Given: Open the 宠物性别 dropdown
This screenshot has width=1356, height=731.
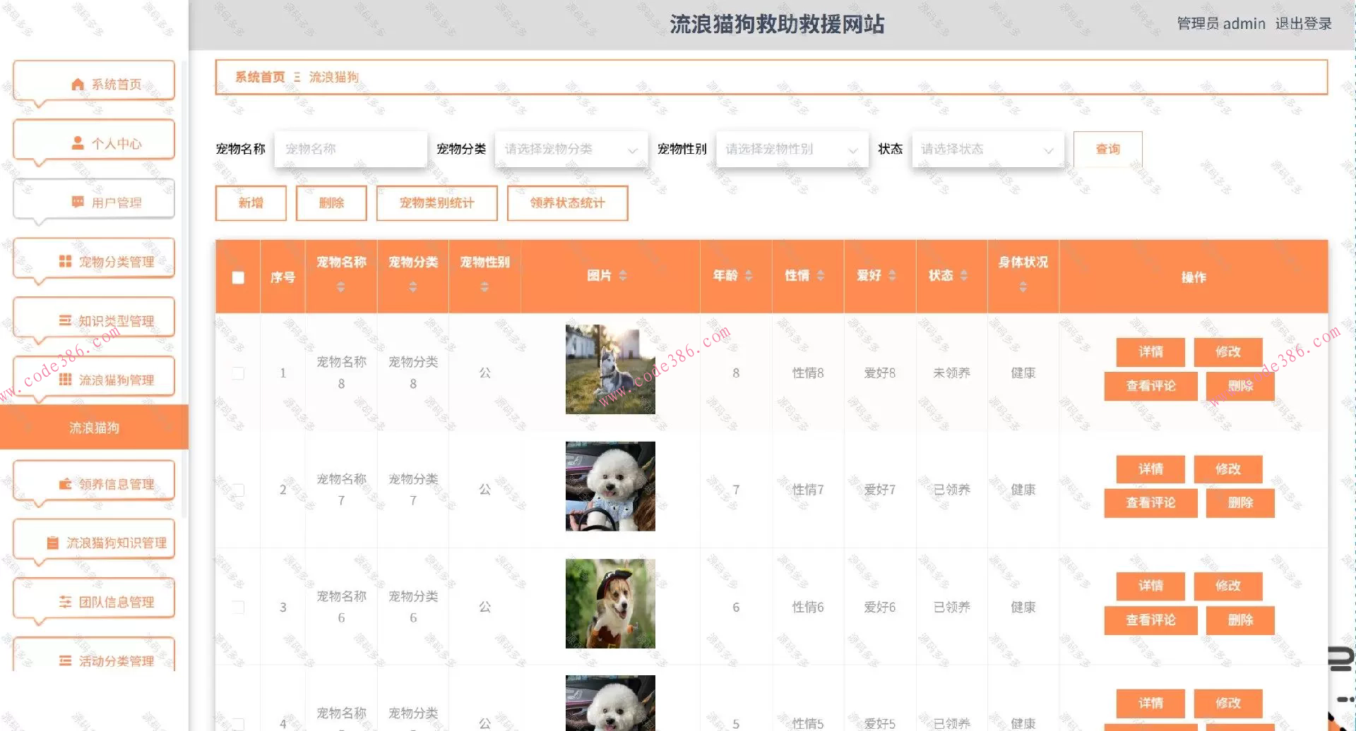Looking at the screenshot, I should (791, 149).
